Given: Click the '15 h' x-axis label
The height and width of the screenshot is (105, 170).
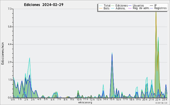Looking at the screenshot, I should pos(112,99).
